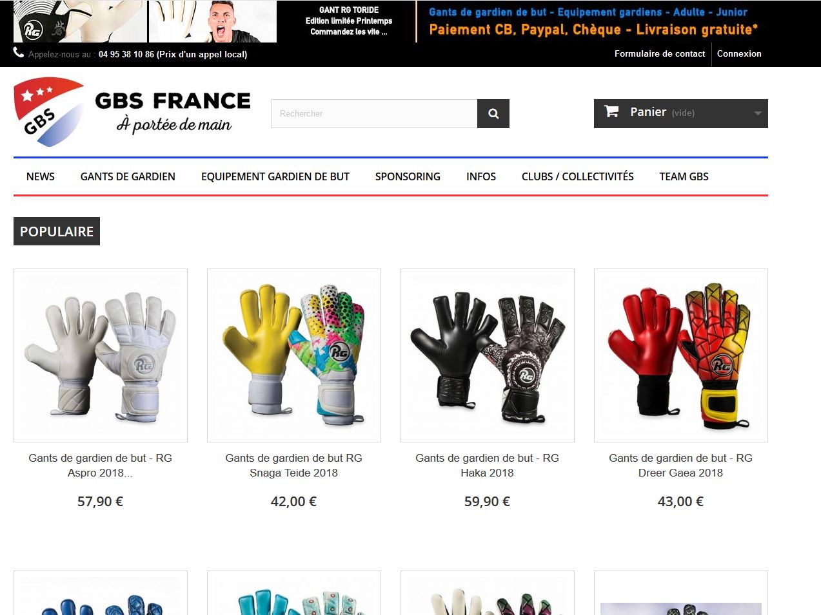Image resolution: width=821 pixels, height=615 pixels.
Task: Open the Formulaire de contact link
Action: 660,54
